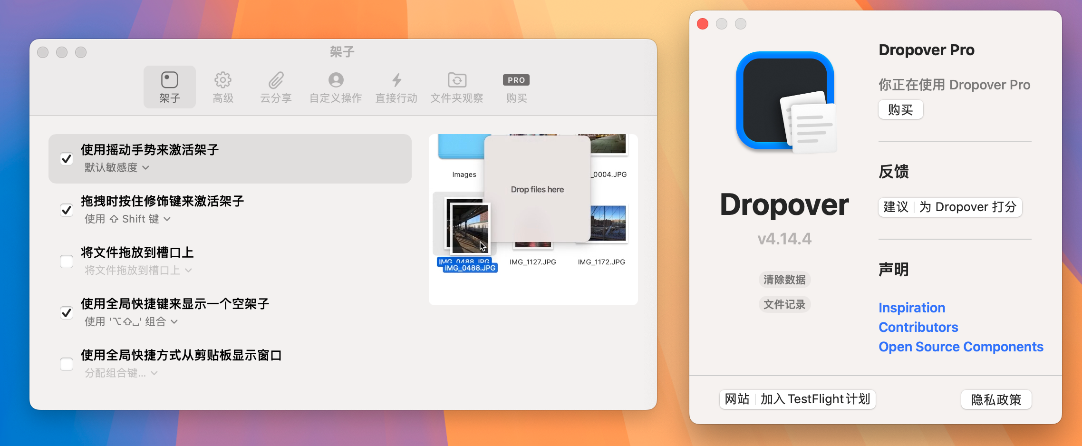Click the v4.14.4 version text
This screenshot has width=1082, height=446.
[x=784, y=239]
